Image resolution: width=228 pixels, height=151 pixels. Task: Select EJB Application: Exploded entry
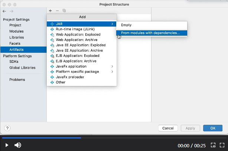click(82, 56)
